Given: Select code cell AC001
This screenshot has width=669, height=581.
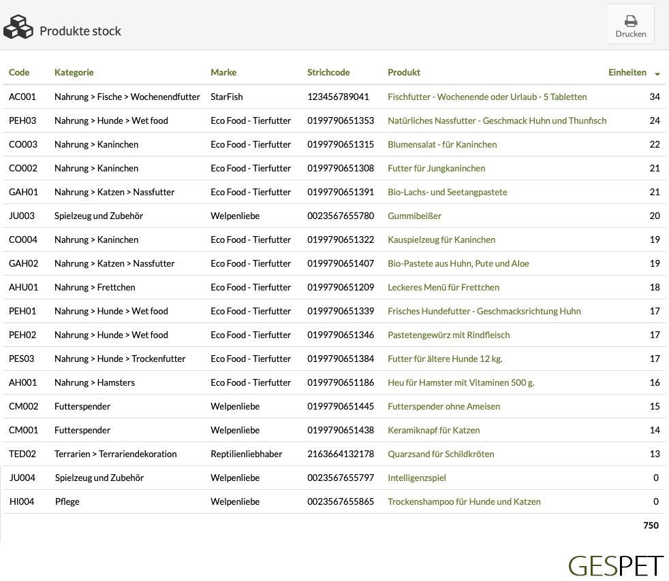Looking at the screenshot, I should [x=22, y=97].
